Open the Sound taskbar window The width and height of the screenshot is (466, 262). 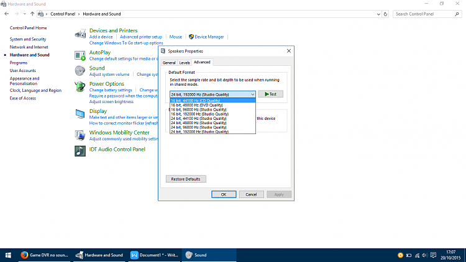209,255
